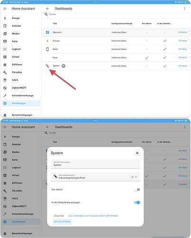
Task: Open Entwicklerwerkzeuge hammer icon in top sidebar
Action: pos(5,96)
